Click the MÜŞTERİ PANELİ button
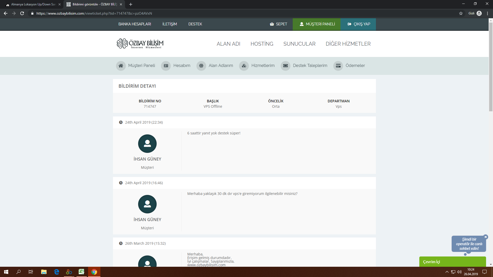Image resolution: width=493 pixels, height=277 pixels. [x=317, y=24]
